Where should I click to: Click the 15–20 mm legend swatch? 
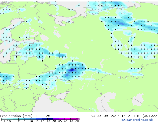[39, 119]
